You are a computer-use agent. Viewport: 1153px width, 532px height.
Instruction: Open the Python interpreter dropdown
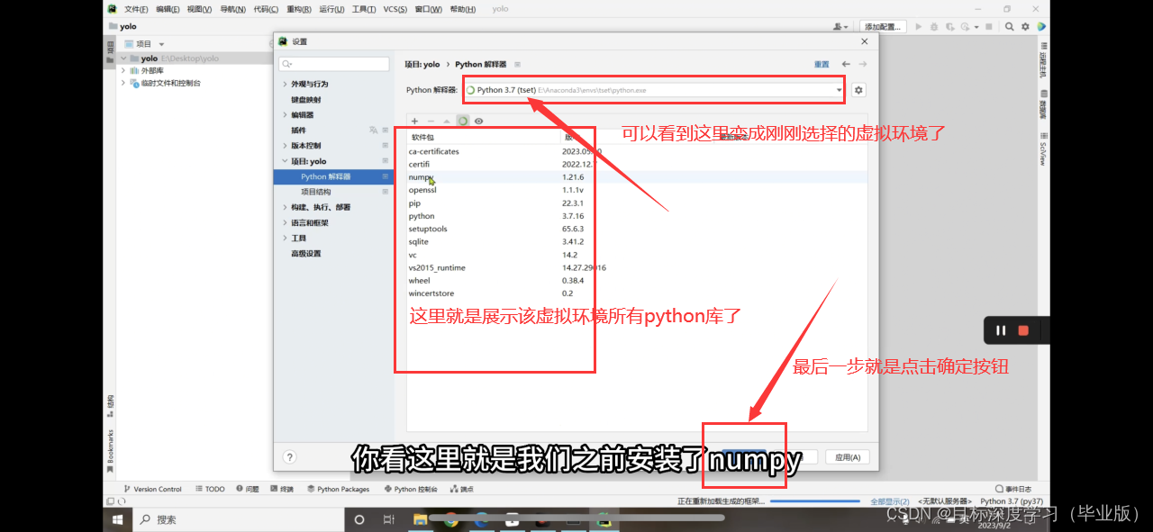[655, 90]
